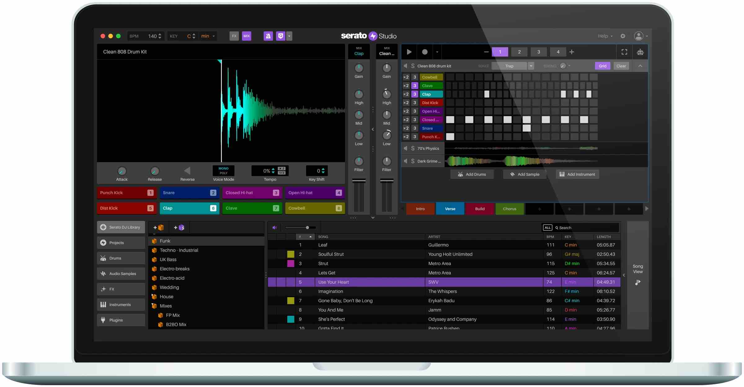Toggle Mono/Poly voice mode
This screenshot has height=387, width=744.
tap(223, 171)
